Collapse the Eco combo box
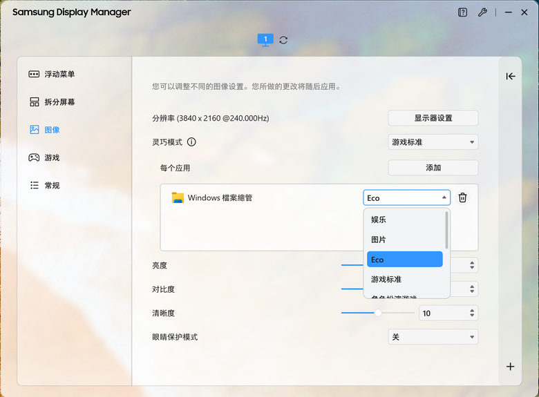 coord(406,198)
